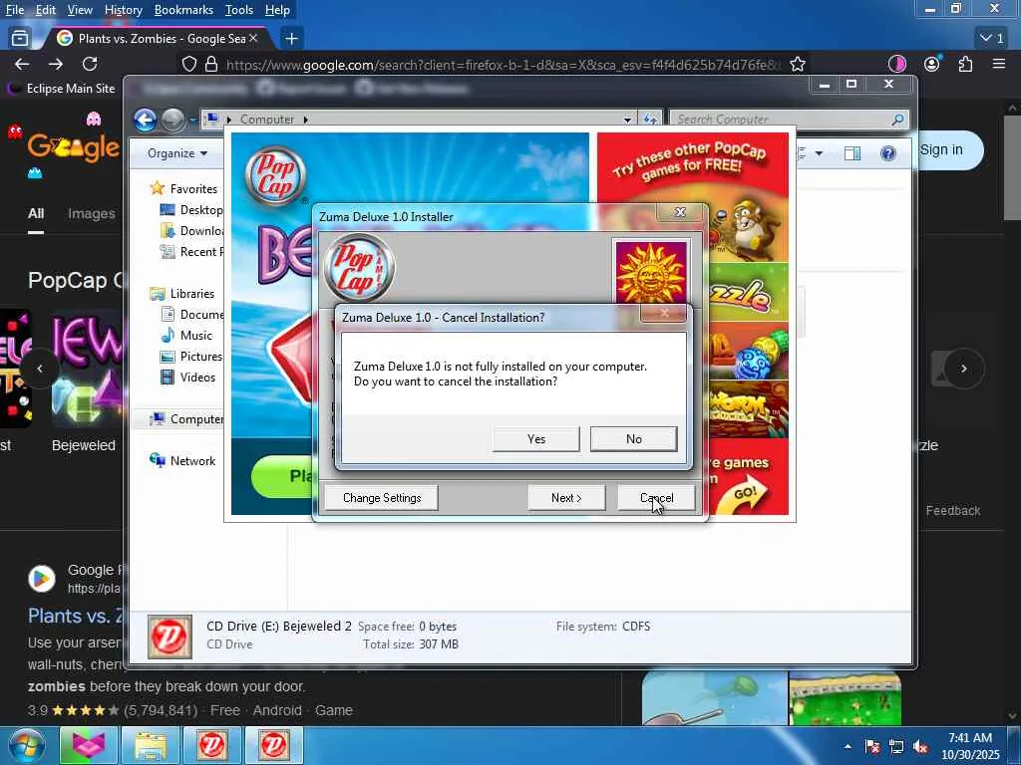This screenshot has width=1021, height=765.
Task: Select the Plants vs. Zombies Google tab
Action: click(x=157, y=39)
